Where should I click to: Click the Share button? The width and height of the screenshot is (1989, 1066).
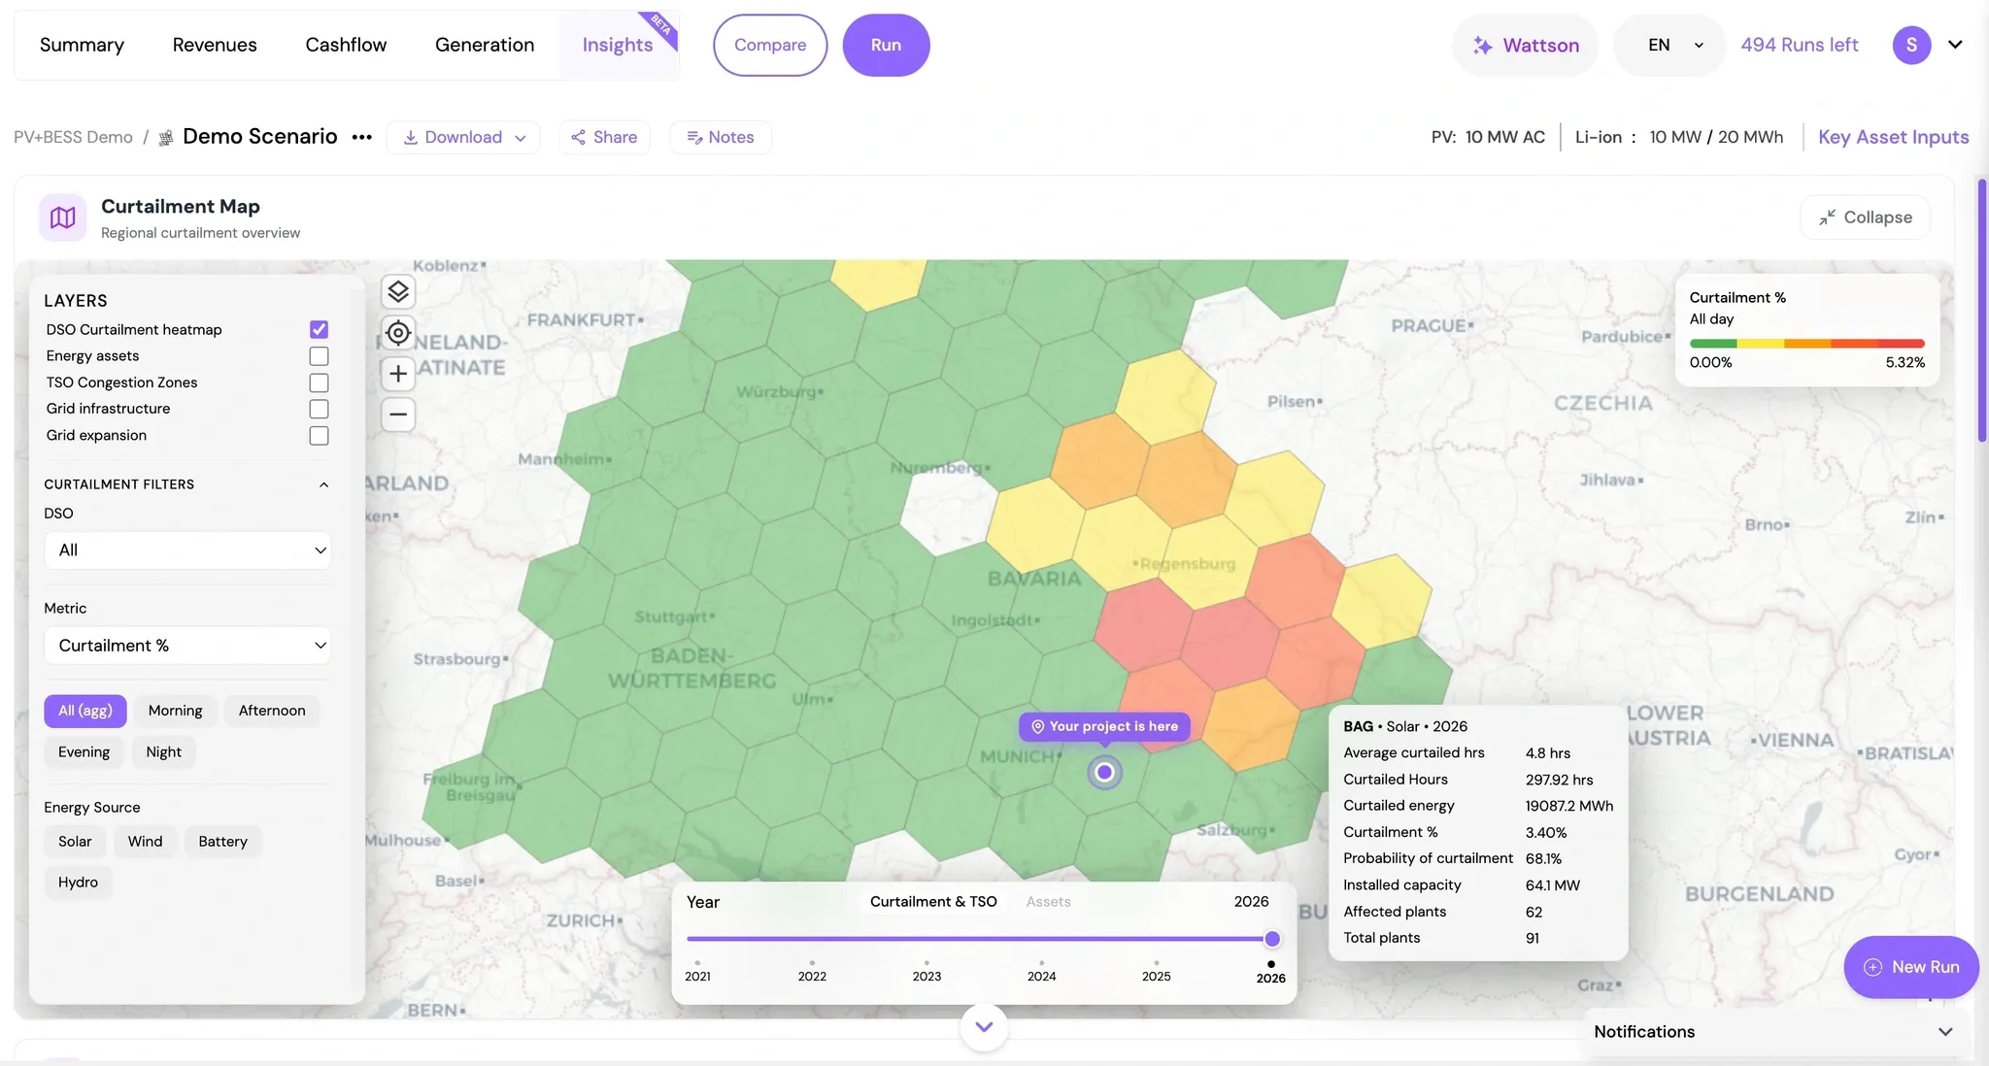pyautogui.click(x=604, y=137)
